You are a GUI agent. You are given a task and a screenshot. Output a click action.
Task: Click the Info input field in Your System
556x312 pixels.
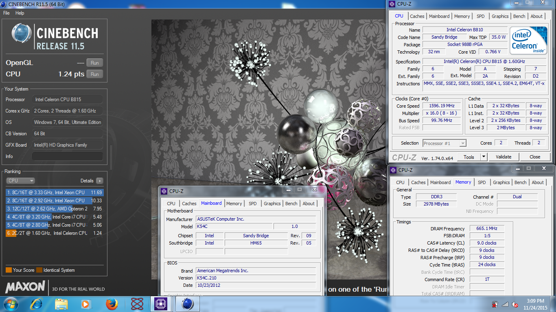click(68, 156)
